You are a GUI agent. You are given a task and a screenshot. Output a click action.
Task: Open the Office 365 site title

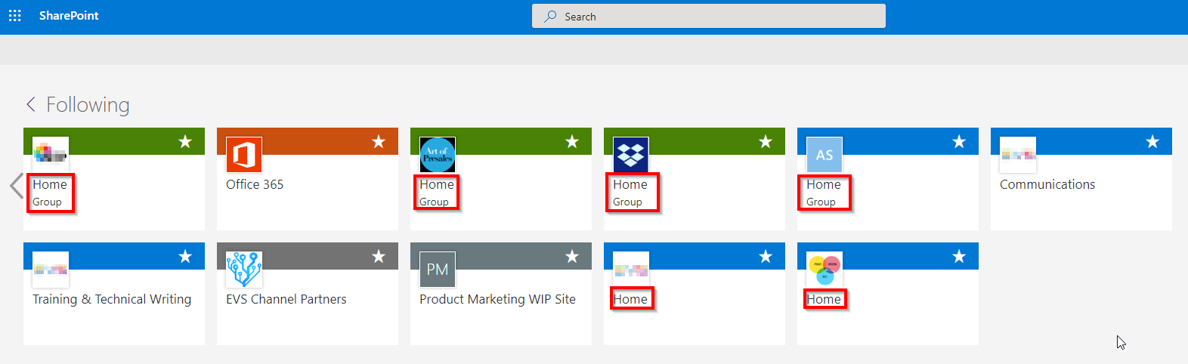pyautogui.click(x=255, y=184)
